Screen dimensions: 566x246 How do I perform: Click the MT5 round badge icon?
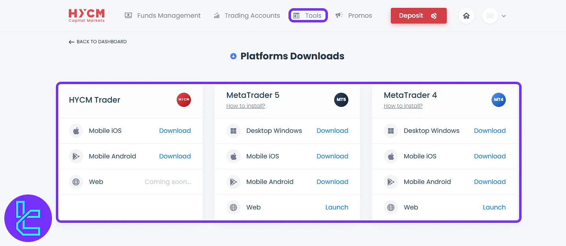(341, 100)
